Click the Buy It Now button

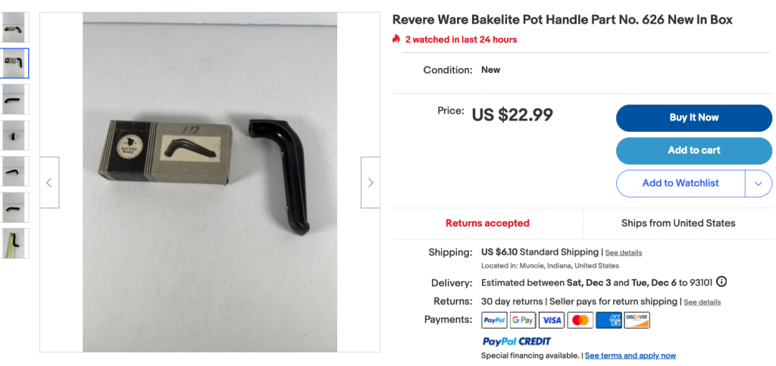click(694, 117)
